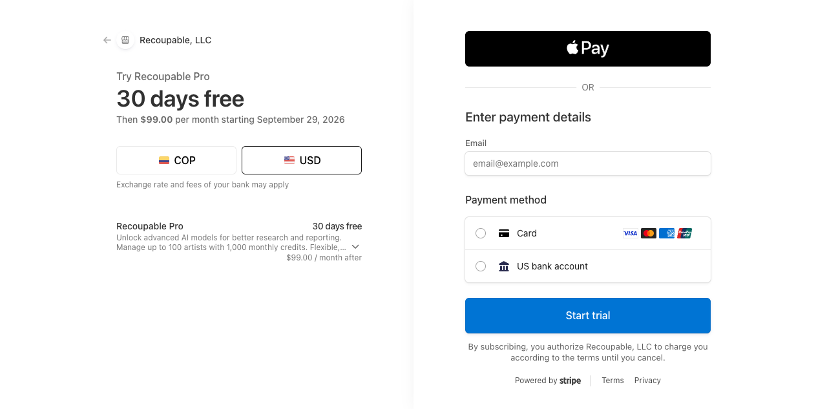Click the American Express logo icon
Screen dimensions: 827x409
(667, 233)
